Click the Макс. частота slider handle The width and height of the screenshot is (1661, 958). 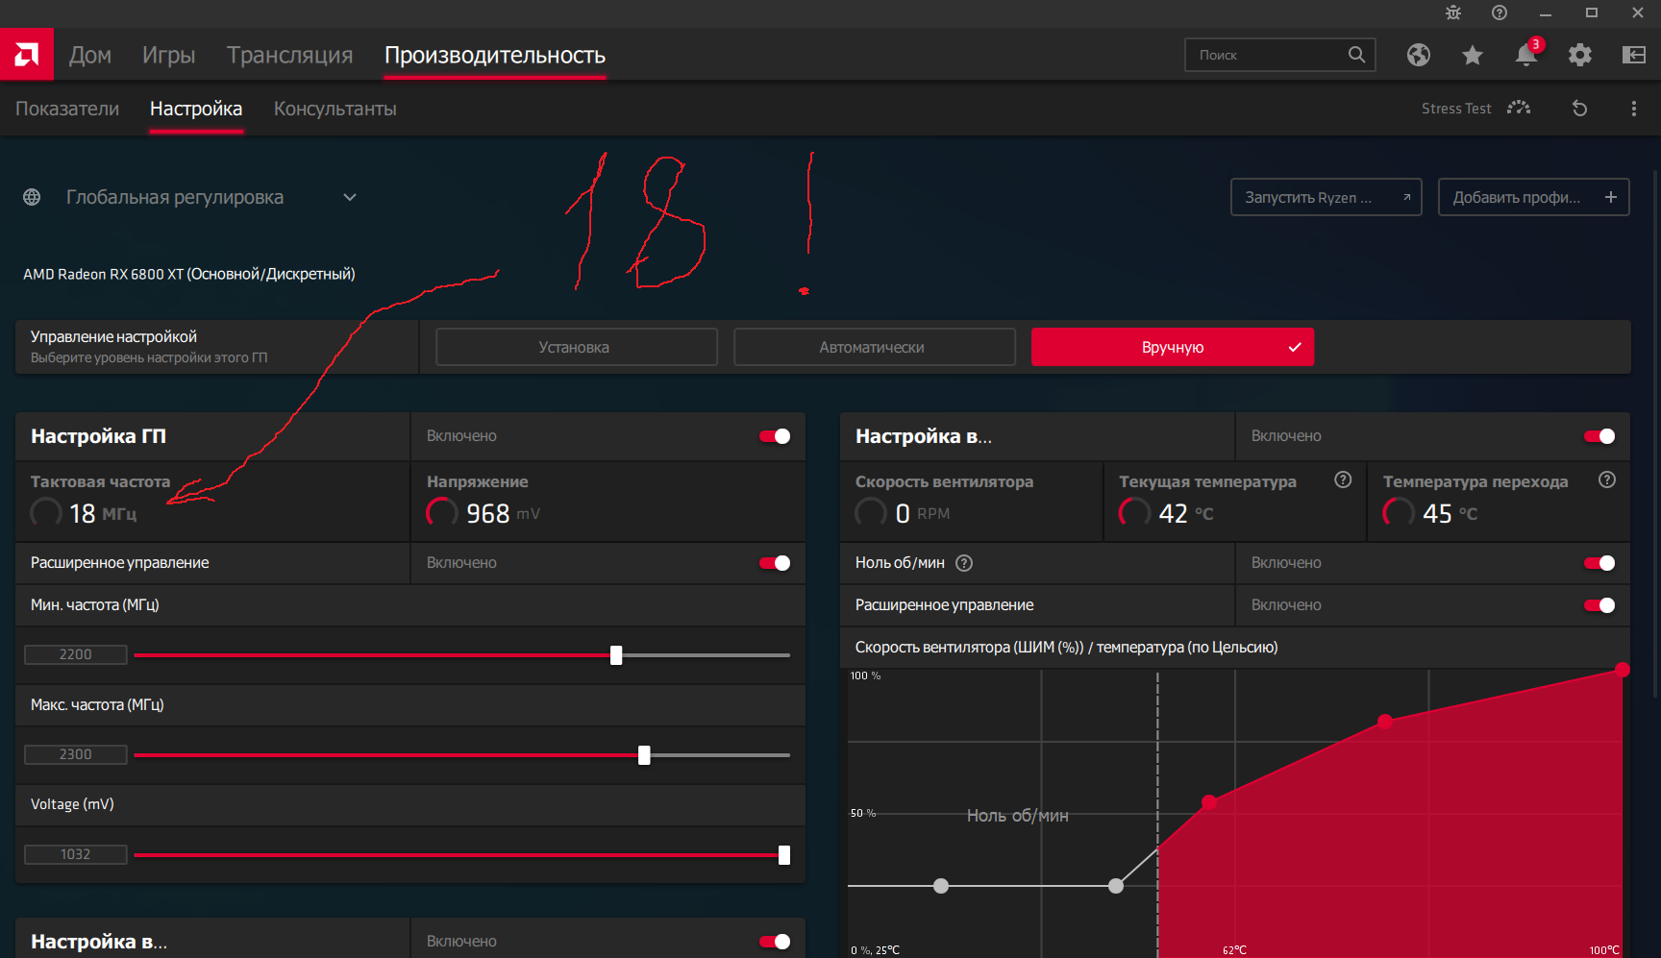(644, 755)
